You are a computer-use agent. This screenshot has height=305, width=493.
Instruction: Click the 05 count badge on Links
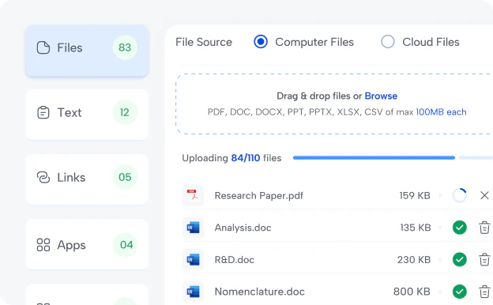125,177
